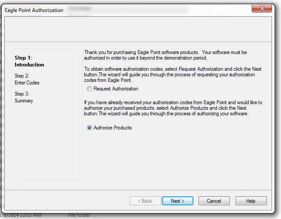This screenshot has height=219, width=281.
Task: Open Help for the authorization wizard
Action: click(x=251, y=201)
